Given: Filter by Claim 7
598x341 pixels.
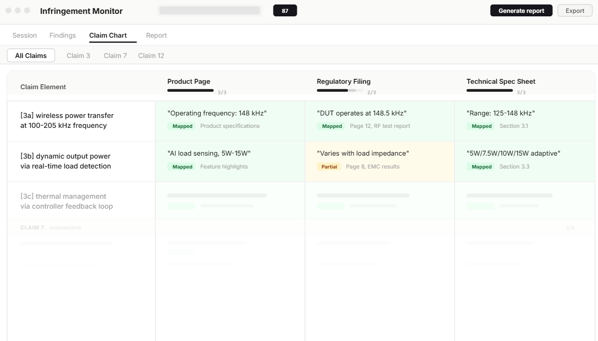Looking at the screenshot, I should 115,56.
